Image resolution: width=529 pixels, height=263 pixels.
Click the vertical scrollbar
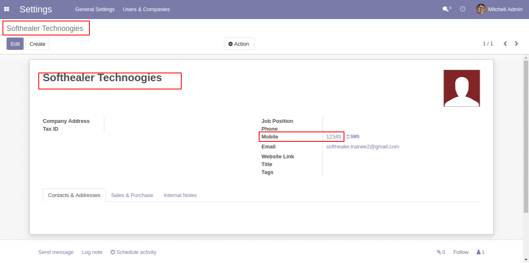pos(526,136)
